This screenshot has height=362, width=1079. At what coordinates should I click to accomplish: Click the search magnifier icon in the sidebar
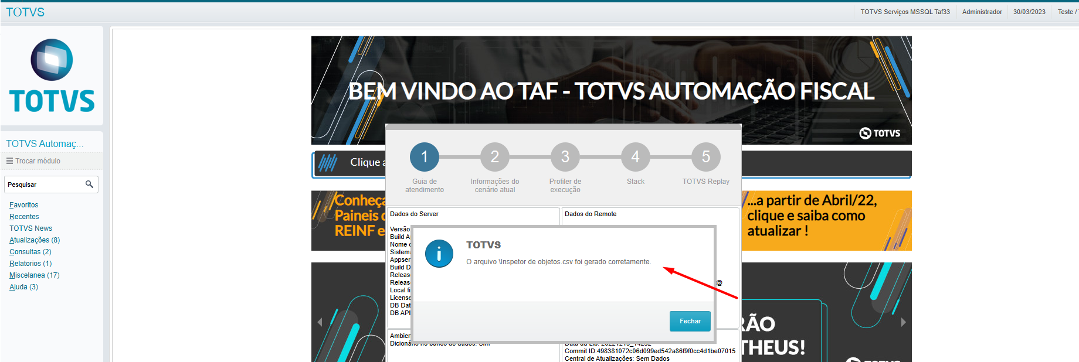coord(89,184)
